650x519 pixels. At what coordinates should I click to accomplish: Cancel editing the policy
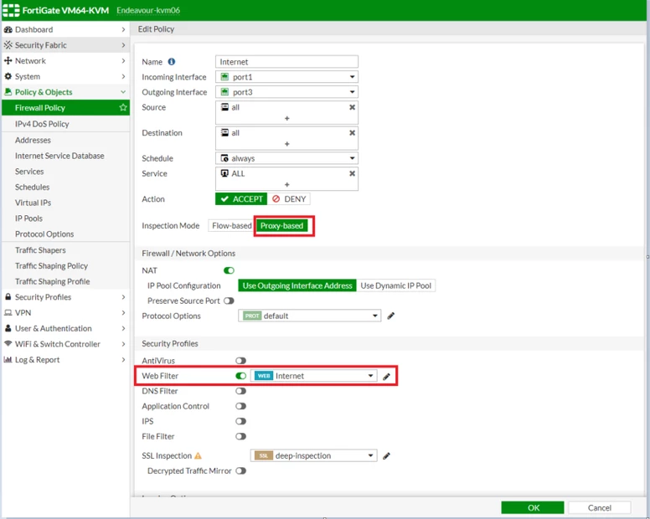[600, 508]
